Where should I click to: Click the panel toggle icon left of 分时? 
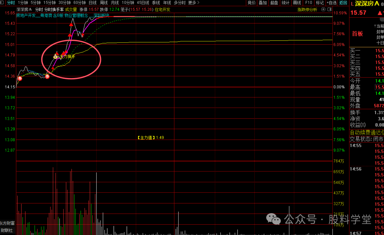tap(2, 3)
